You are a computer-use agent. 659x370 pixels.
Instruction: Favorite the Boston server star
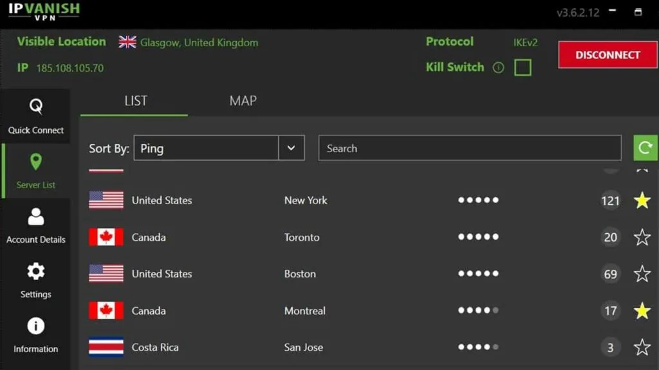point(642,274)
